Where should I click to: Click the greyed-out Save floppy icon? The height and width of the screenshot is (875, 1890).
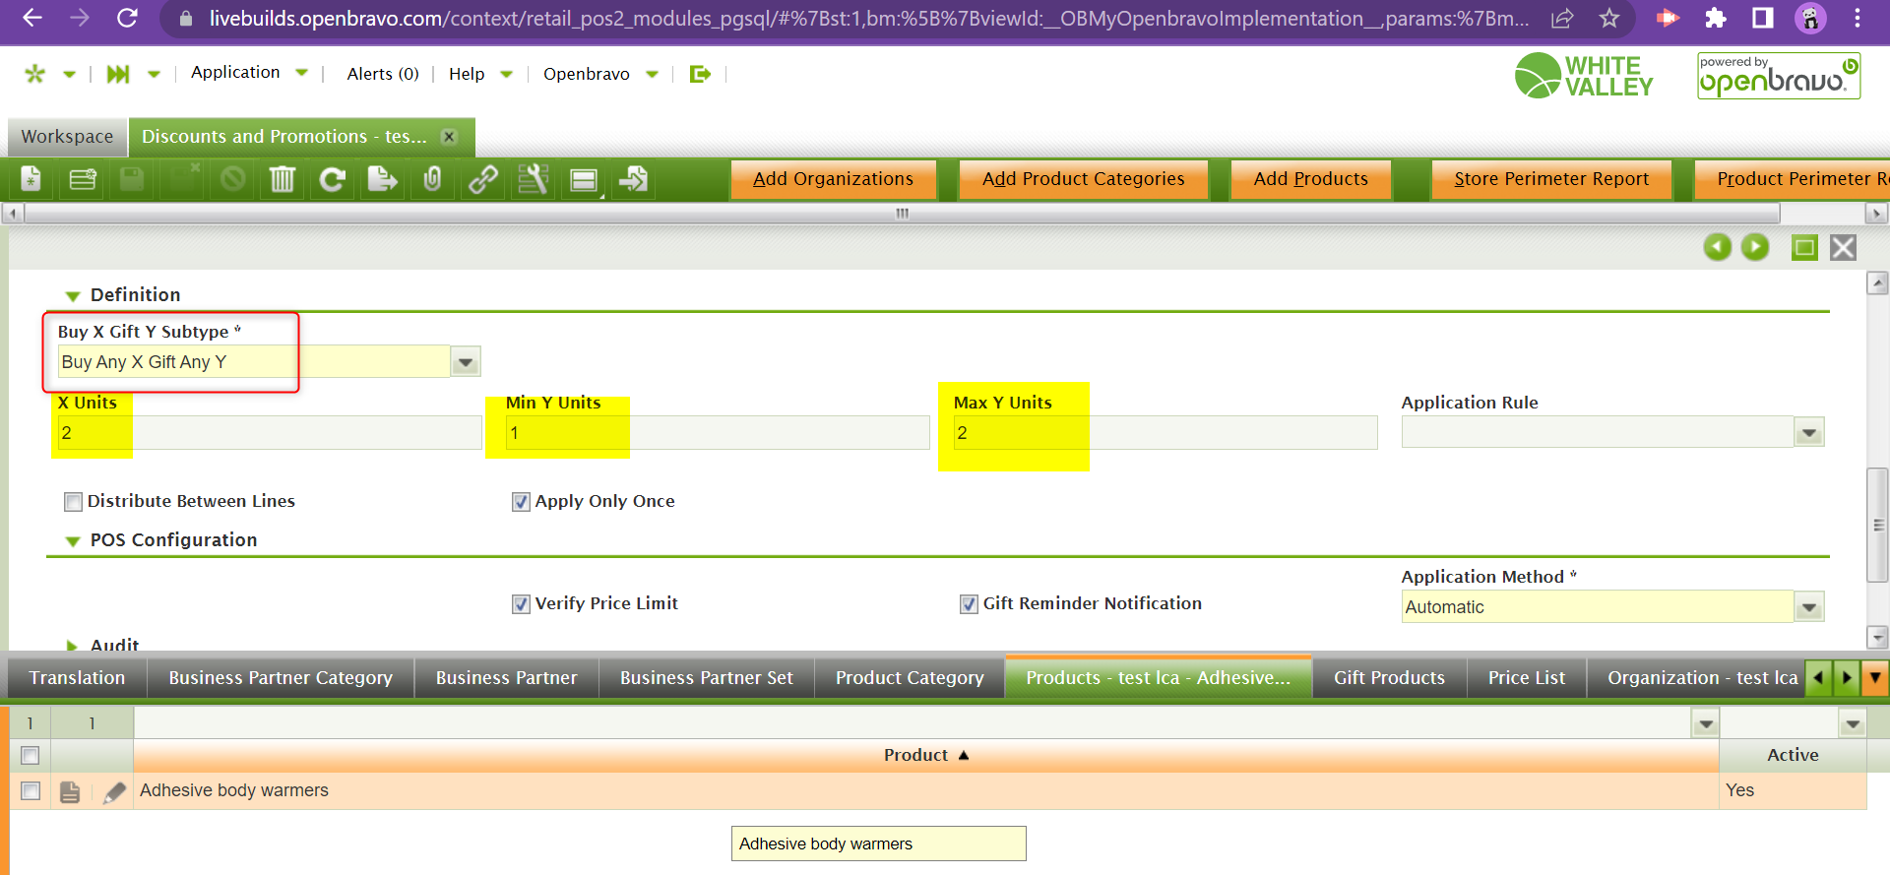(132, 179)
